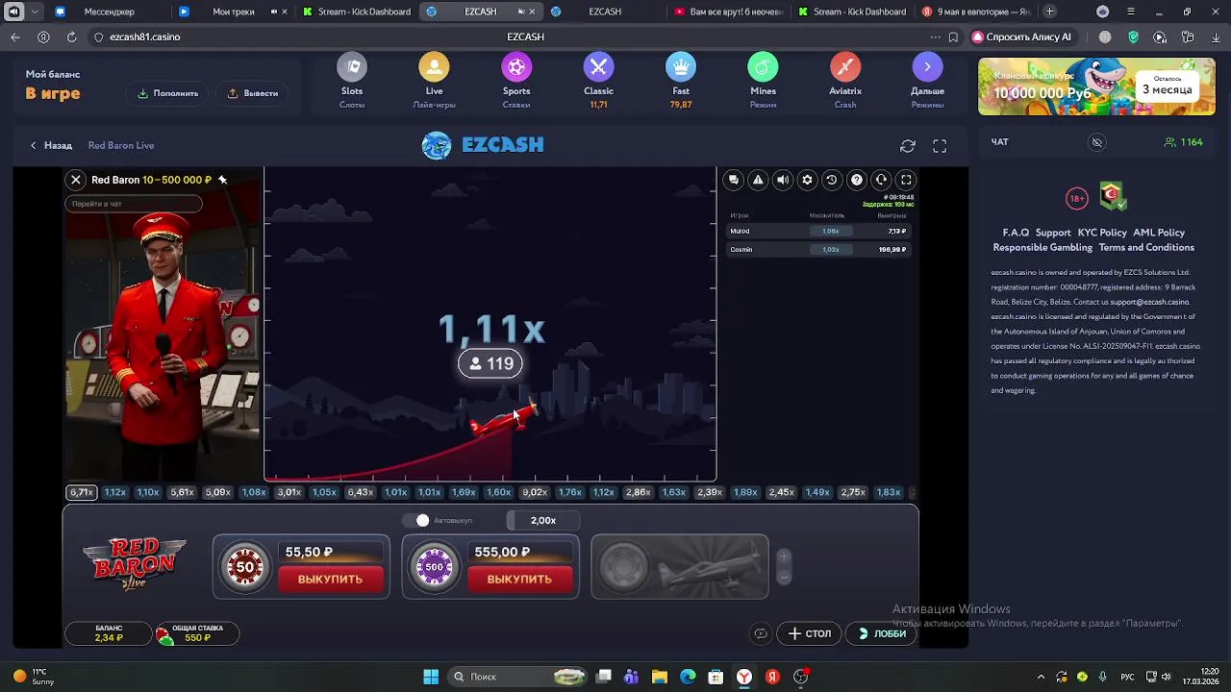Enter fullscreen next to refresh icon
The height and width of the screenshot is (692, 1231).
940,146
